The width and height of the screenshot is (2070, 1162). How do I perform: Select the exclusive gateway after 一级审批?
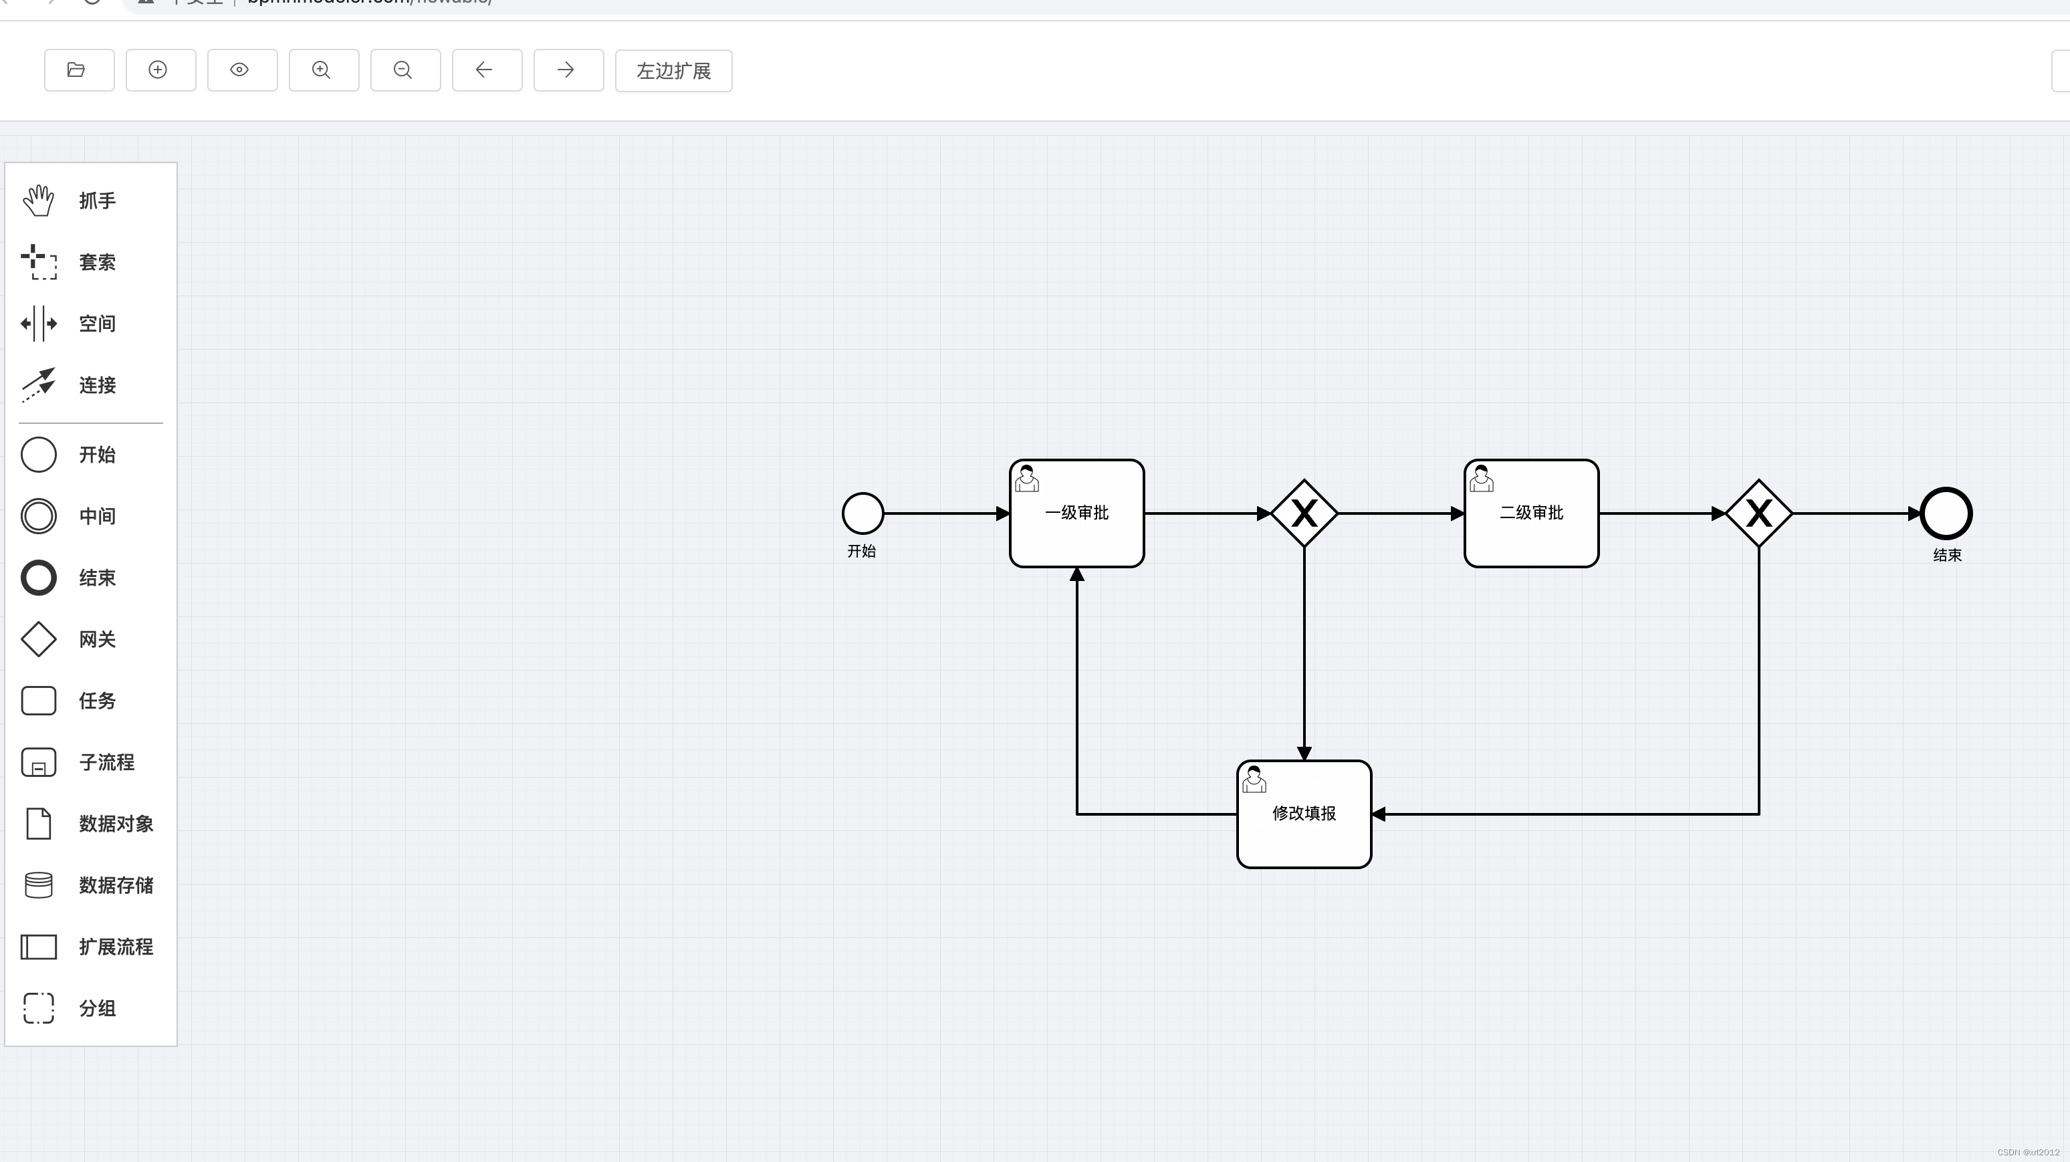(x=1304, y=513)
